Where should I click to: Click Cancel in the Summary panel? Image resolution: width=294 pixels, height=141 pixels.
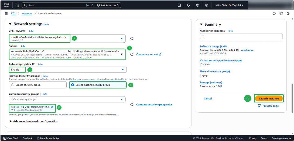point(208,98)
